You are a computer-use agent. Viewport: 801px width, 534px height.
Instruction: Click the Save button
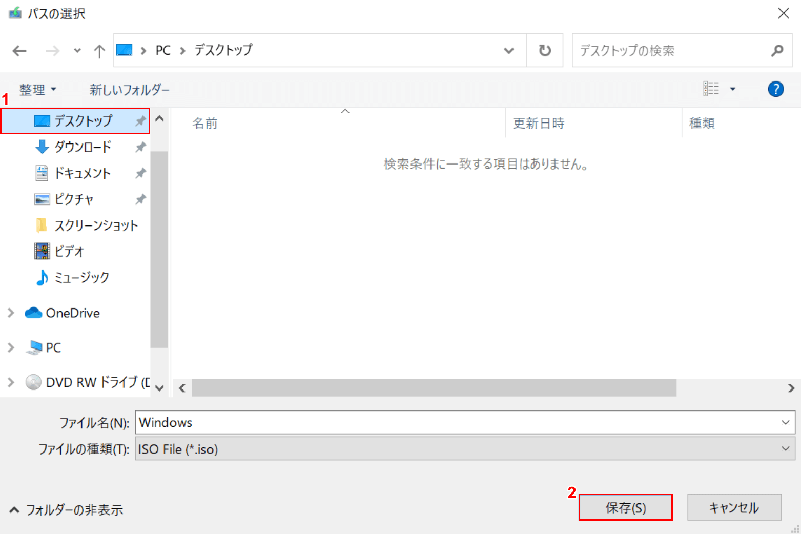tap(625, 507)
